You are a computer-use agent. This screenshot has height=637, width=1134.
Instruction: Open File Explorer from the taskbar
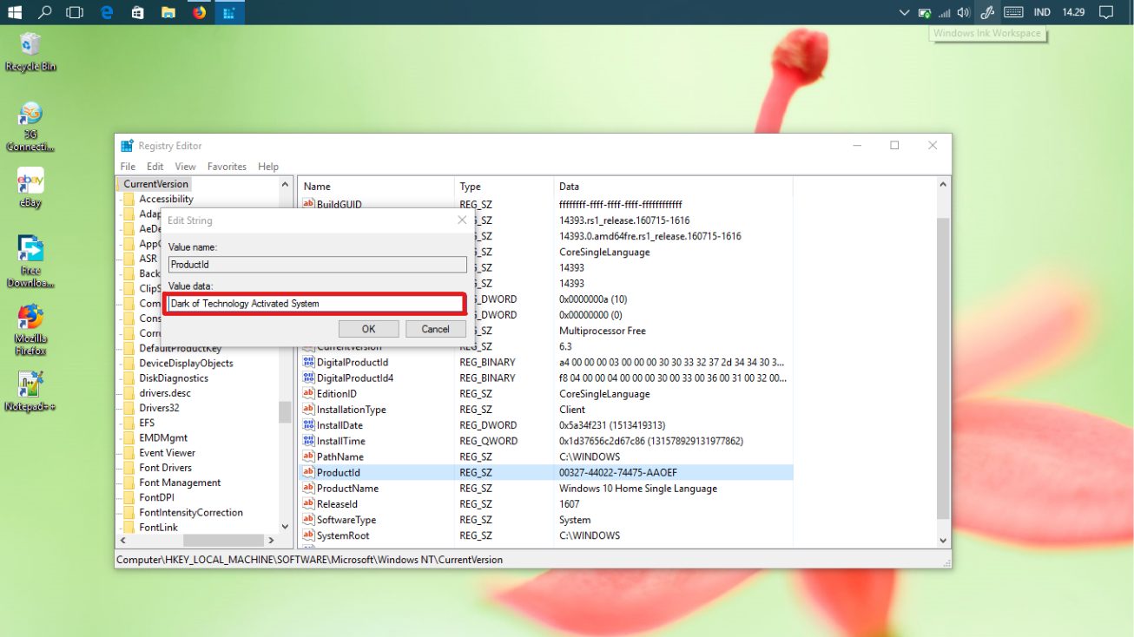[168, 12]
